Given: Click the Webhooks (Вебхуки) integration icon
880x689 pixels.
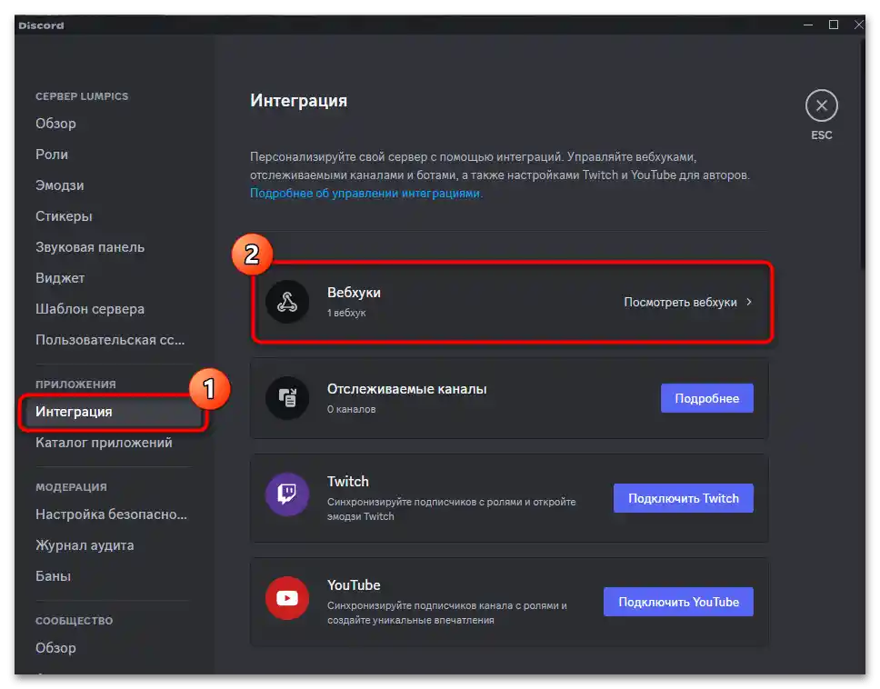Looking at the screenshot, I should tap(287, 303).
